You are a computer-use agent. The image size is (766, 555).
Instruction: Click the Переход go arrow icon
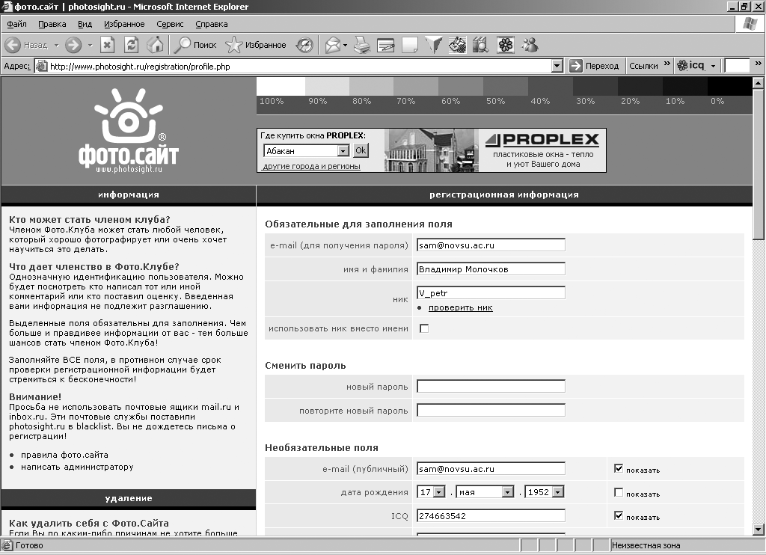coord(576,66)
